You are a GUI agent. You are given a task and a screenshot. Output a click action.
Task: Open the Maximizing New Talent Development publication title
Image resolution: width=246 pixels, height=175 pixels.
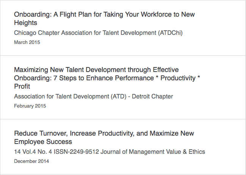point(107,78)
